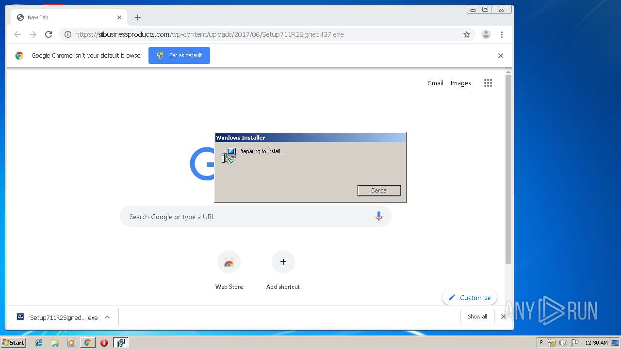The image size is (621, 349).
Task: Open volume control in system tray
Action: click(x=563, y=343)
